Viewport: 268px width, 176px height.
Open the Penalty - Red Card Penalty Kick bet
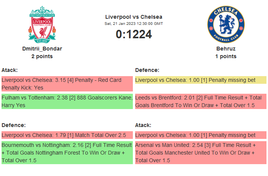tap(67, 84)
